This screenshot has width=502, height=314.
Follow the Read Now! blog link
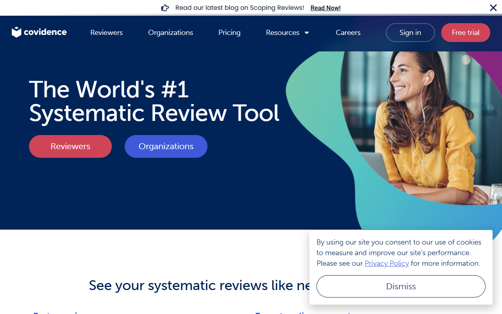pyautogui.click(x=326, y=8)
